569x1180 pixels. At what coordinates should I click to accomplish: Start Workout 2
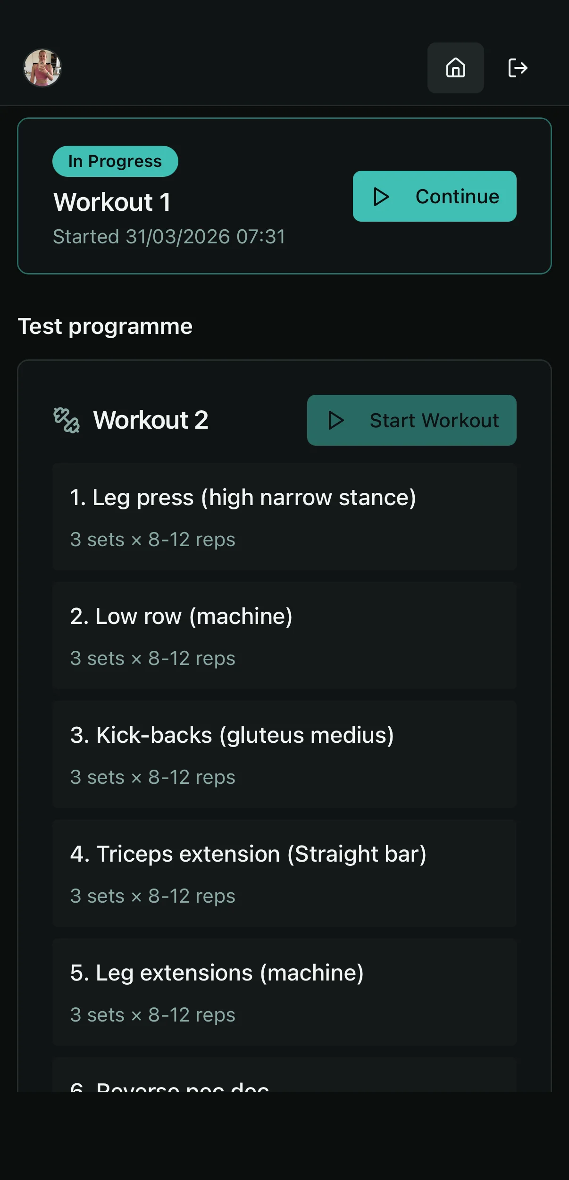pyautogui.click(x=411, y=420)
